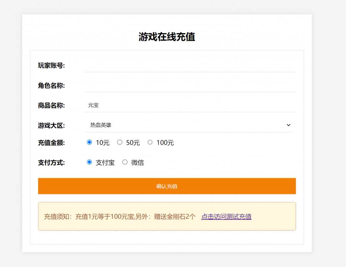This screenshot has height=267, width=346.
Task: Click the 元宝 product name text
Action: point(93,105)
